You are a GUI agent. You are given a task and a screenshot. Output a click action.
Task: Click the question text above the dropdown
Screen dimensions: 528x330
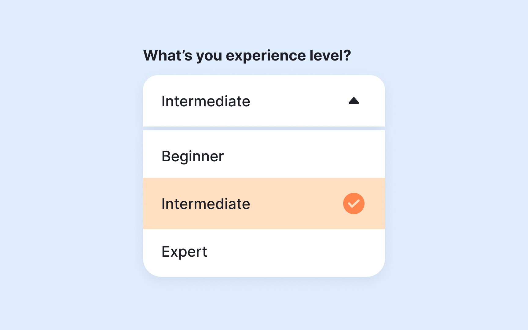tap(248, 55)
